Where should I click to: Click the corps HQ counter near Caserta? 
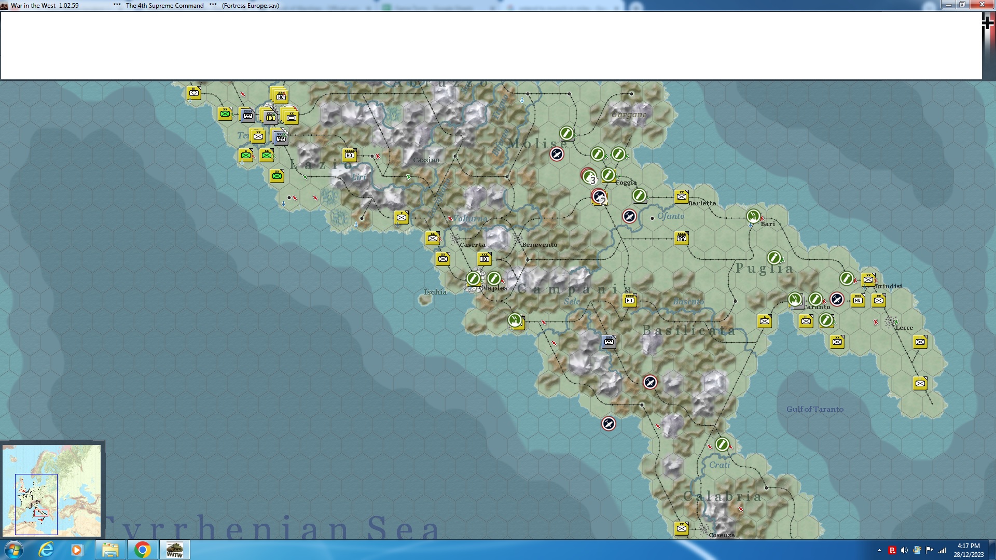click(x=484, y=258)
